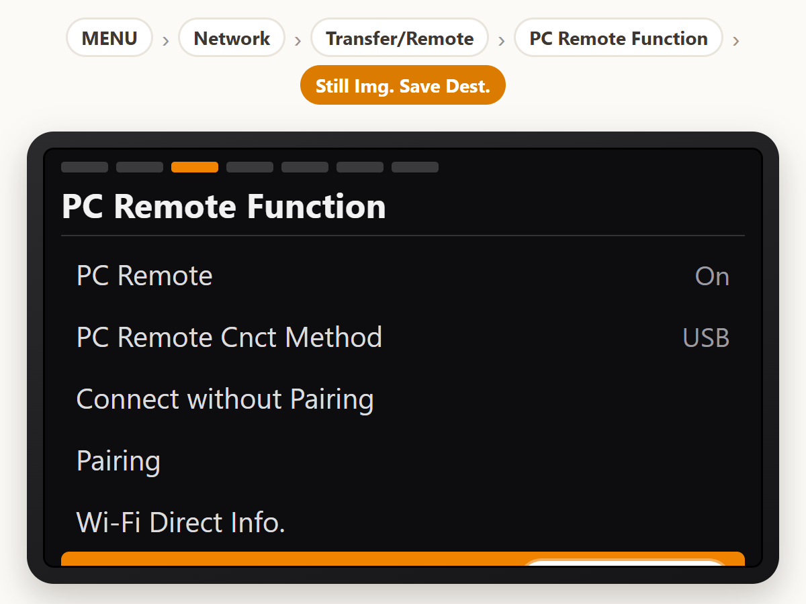Open the PC Remote setting row
The height and width of the screenshot is (604, 806).
click(403, 276)
